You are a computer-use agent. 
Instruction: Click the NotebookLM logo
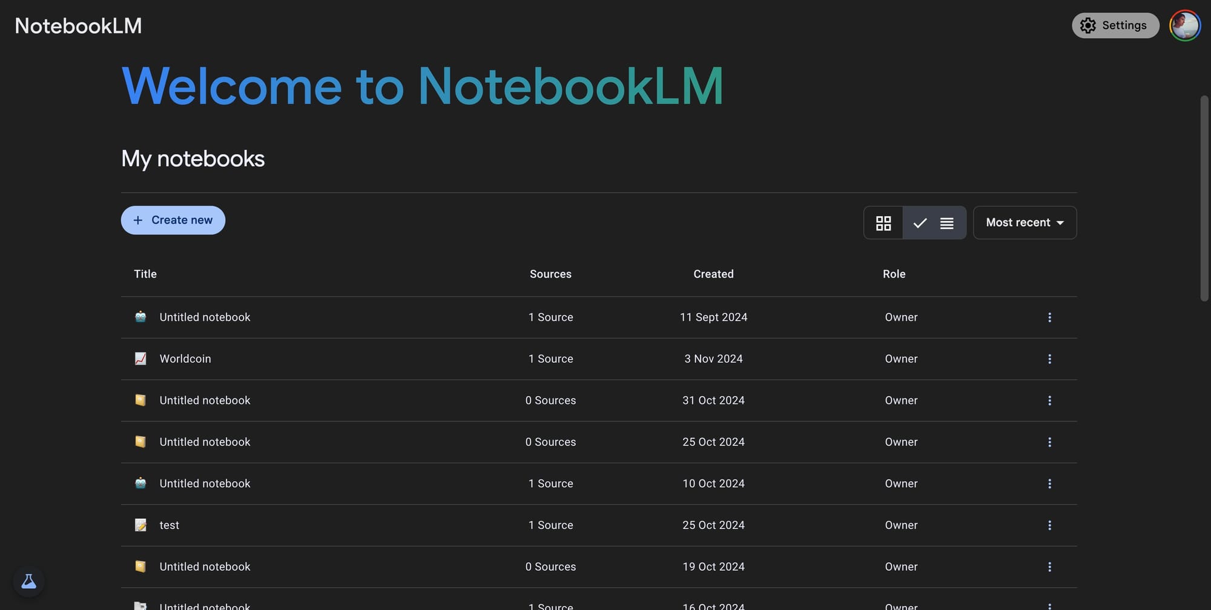[78, 25]
